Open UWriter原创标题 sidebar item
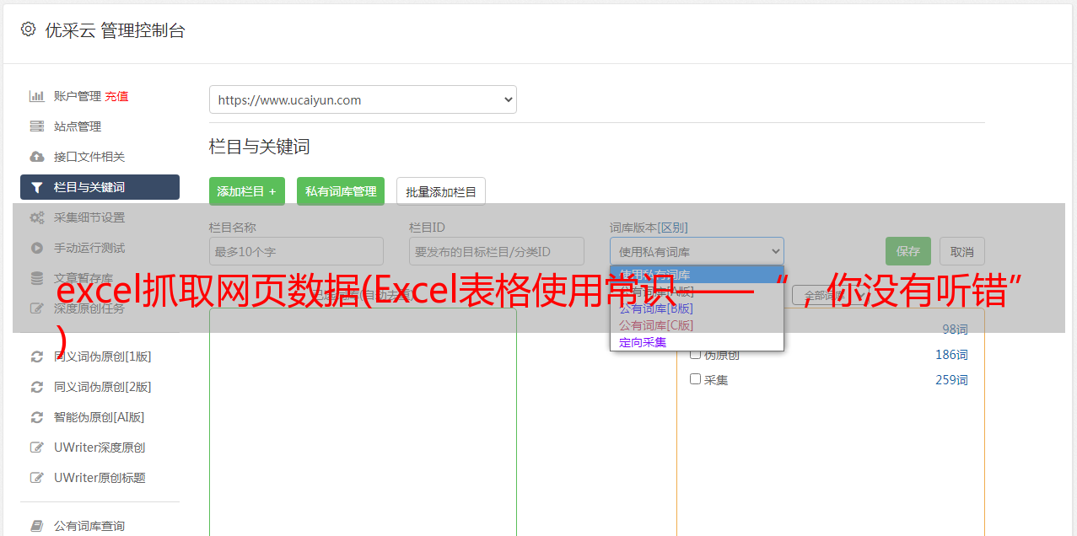This screenshot has height=536, width=1077. pos(100,478)
